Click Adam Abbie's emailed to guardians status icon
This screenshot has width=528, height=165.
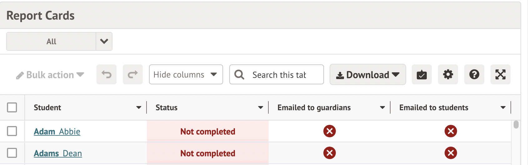coord(330,131)
